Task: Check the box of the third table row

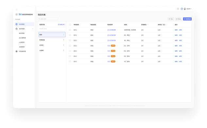Action: tap(70, 40)
